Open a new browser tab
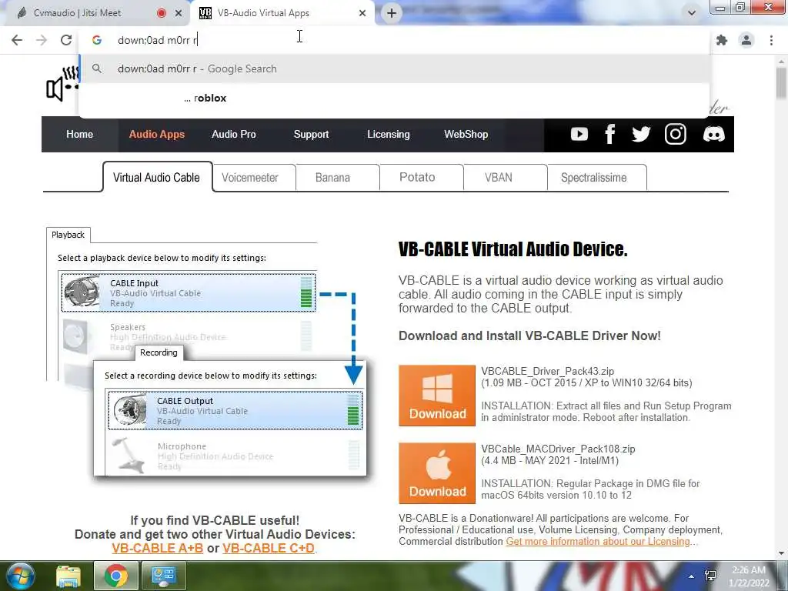 coord(392,13)
